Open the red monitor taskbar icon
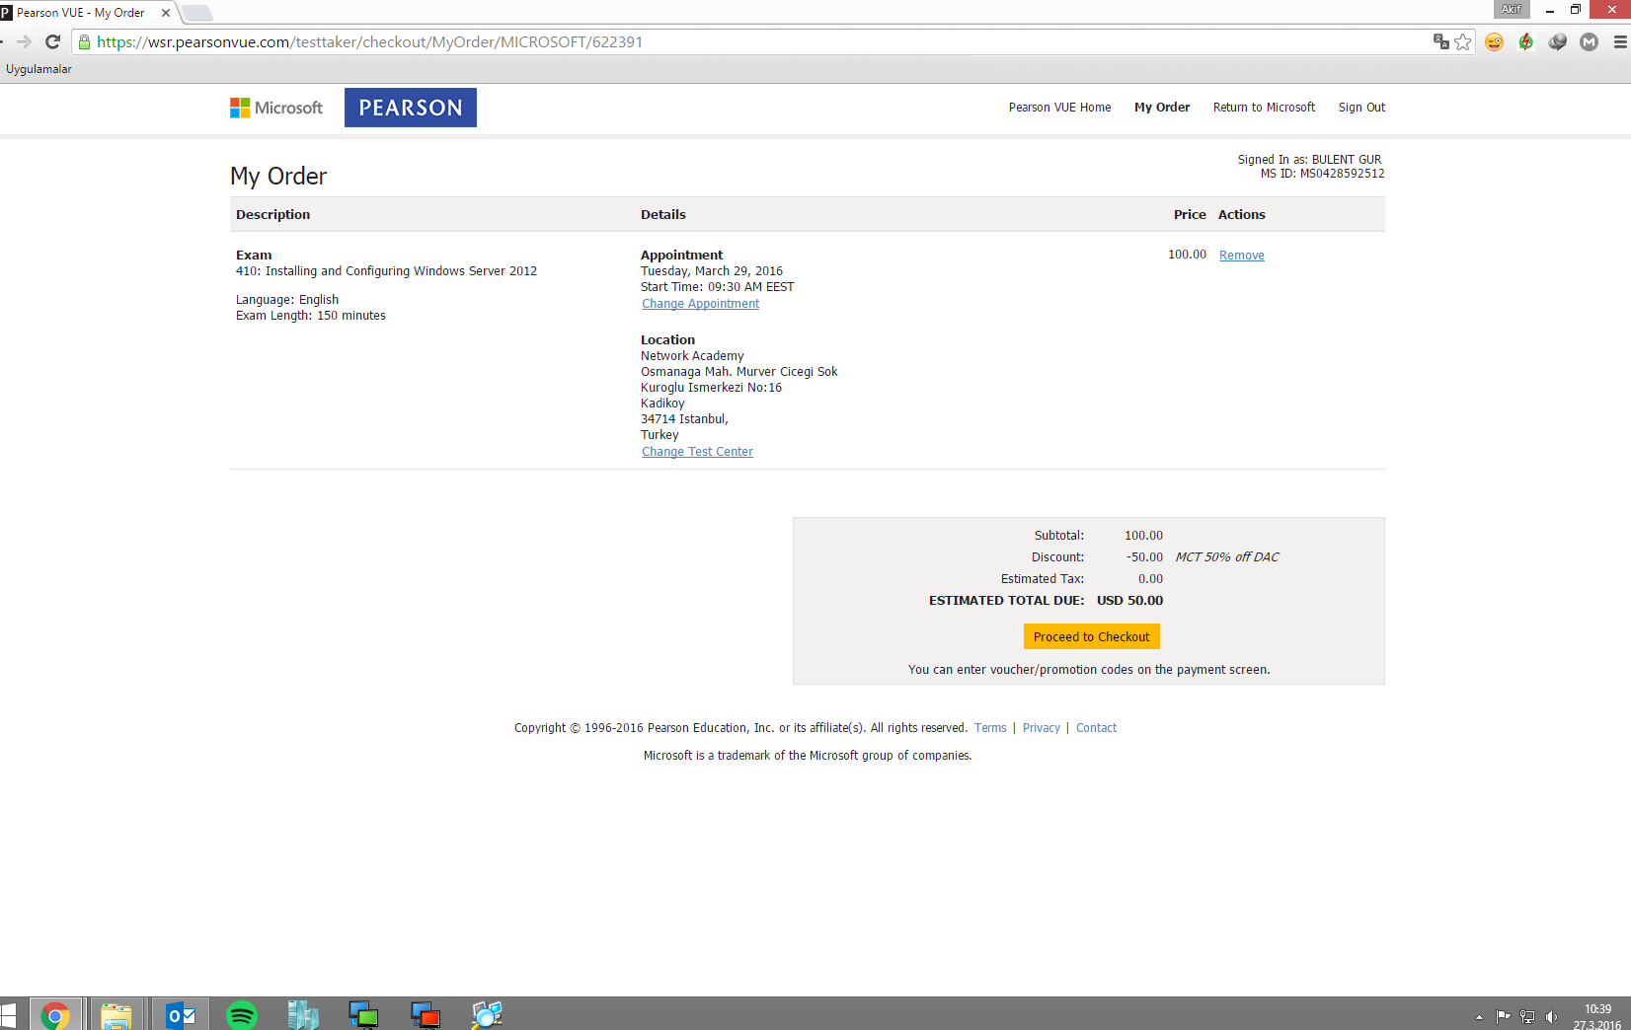The image size is (1631, 1030). click(426, 1015)
